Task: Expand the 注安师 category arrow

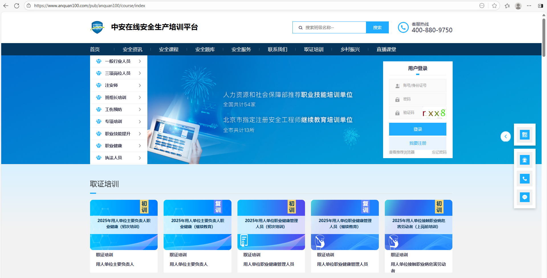Action: click(x=140, y=85)
